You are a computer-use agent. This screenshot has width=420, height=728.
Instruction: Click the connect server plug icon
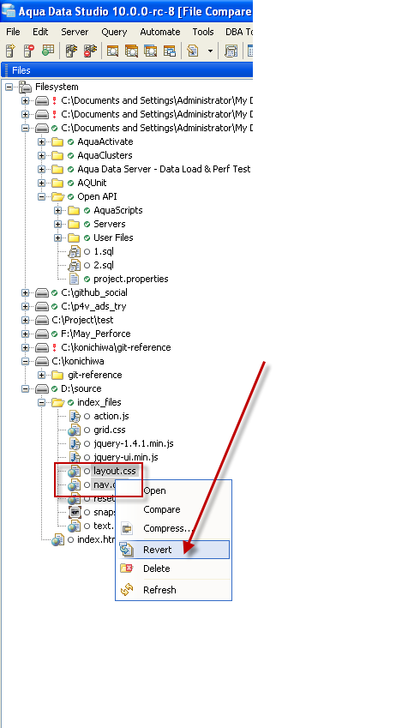point(71,51)
